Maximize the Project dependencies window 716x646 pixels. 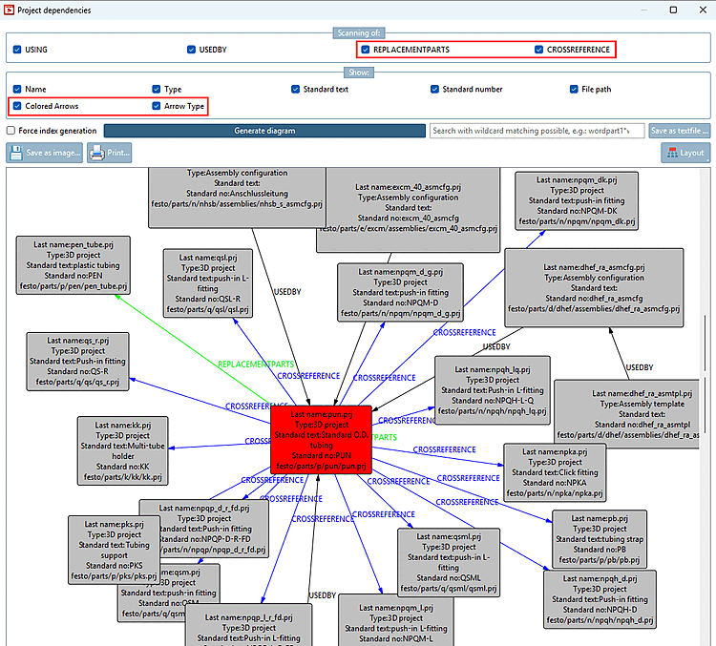(x=673, y=10)
